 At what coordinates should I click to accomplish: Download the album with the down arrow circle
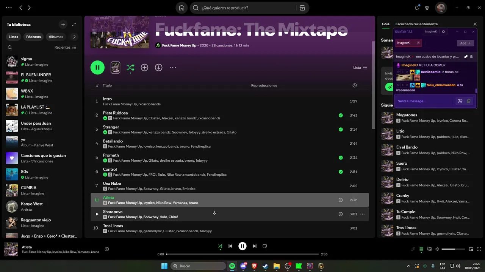[158, 68]
